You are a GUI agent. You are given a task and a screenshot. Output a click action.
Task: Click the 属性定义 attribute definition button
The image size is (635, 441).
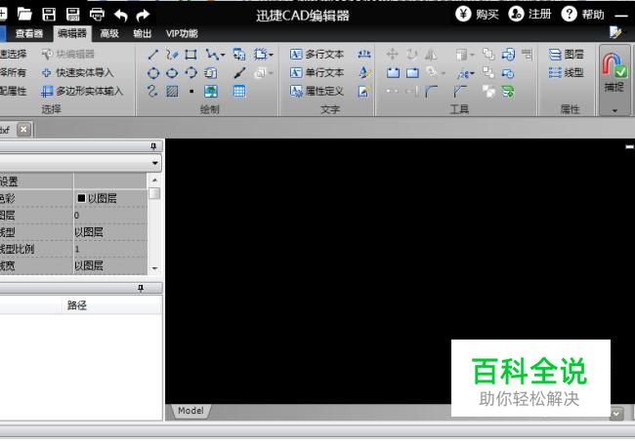pos(317,92)
